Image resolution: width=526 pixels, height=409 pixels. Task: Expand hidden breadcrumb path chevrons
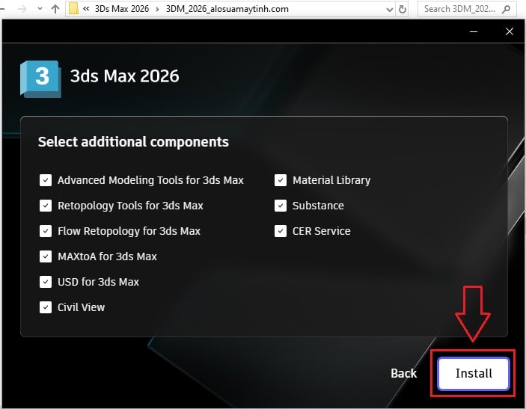tap(86, 9)
